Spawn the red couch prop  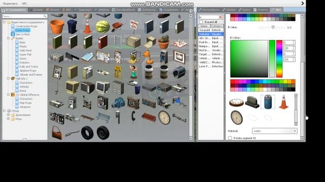coord(149,117)
